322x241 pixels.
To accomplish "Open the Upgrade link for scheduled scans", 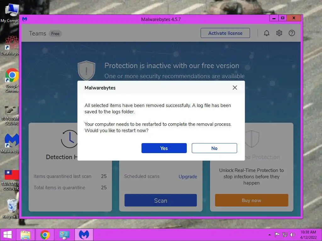I will (x=188, y=176).
